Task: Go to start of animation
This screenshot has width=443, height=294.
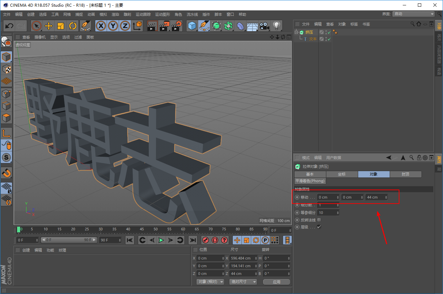Action: 130,240
